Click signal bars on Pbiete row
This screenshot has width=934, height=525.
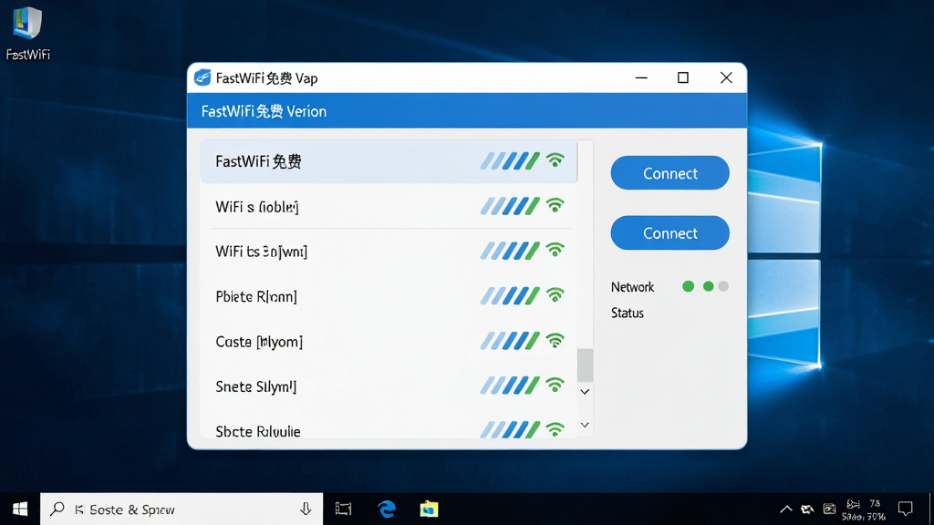[x=510, y=296]
